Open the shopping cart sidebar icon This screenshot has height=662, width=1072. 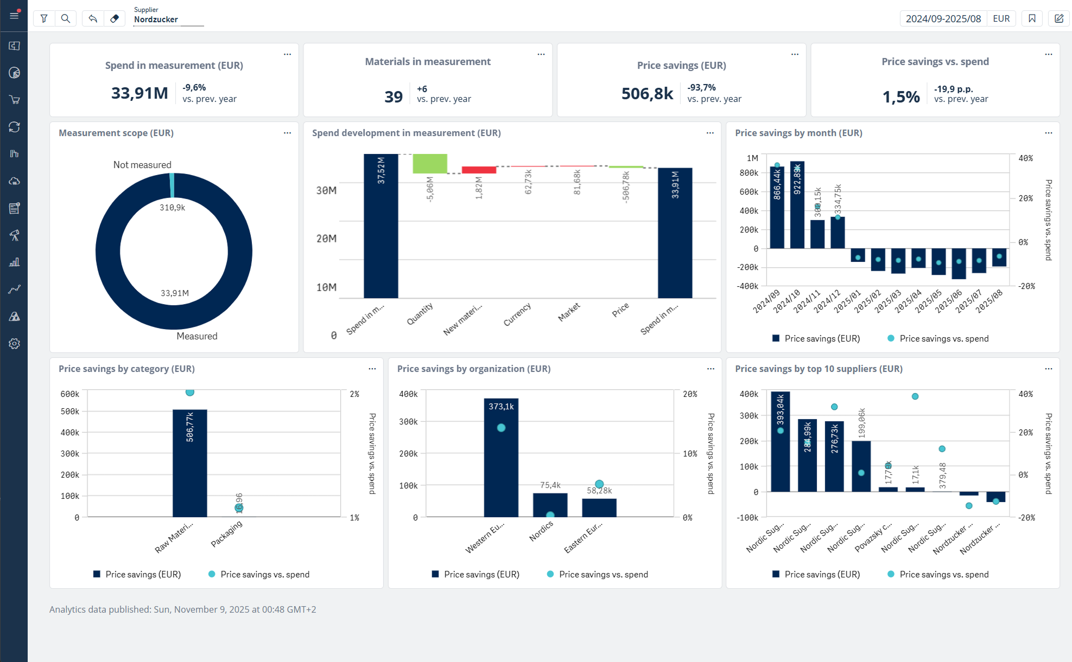point(14,100)
